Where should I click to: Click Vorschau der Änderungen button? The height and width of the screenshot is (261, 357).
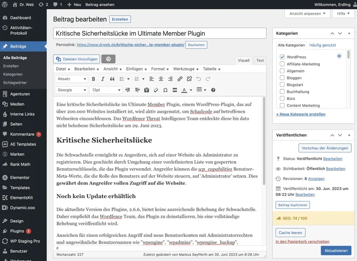tap(325, 148)
